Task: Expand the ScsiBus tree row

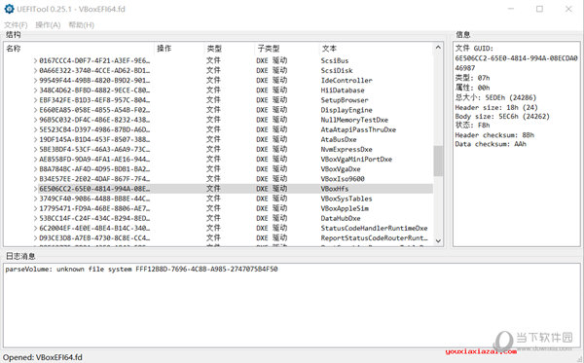Action: [x=35, y=60]
